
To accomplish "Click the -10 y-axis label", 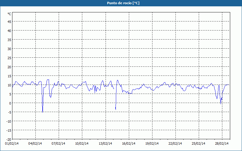I will pos(9,121).
